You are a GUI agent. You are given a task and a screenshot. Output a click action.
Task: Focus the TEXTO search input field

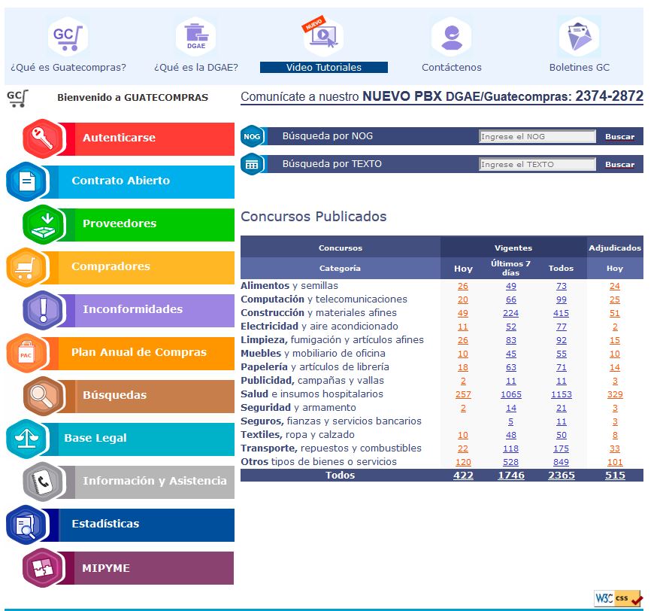tap(537, 164)
